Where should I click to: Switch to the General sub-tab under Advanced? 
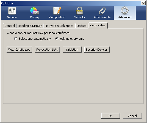click(x=10, y=26)
